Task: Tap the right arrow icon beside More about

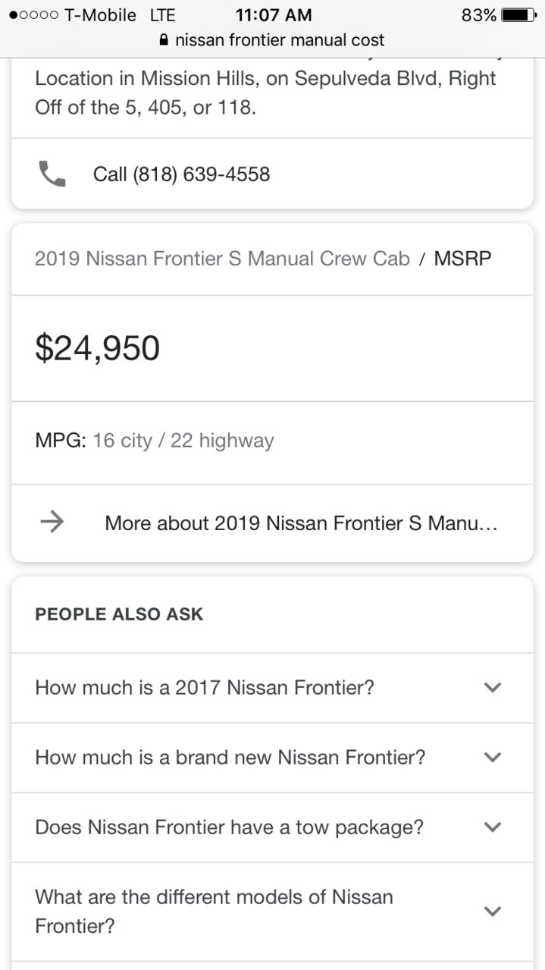Action: tap(52, 522)
